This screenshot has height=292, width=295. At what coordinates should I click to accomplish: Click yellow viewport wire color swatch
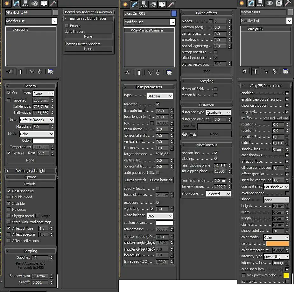point(286,275)
